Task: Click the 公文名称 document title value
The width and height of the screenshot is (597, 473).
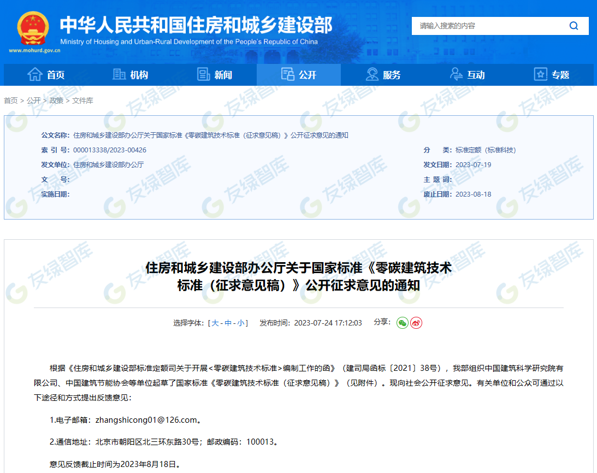Action: pos(210,135)
